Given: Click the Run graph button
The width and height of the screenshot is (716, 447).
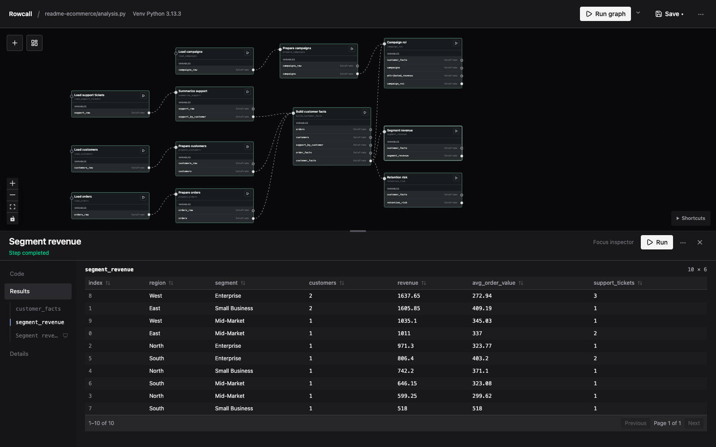Looking at the screenshot, I should 605,14.
